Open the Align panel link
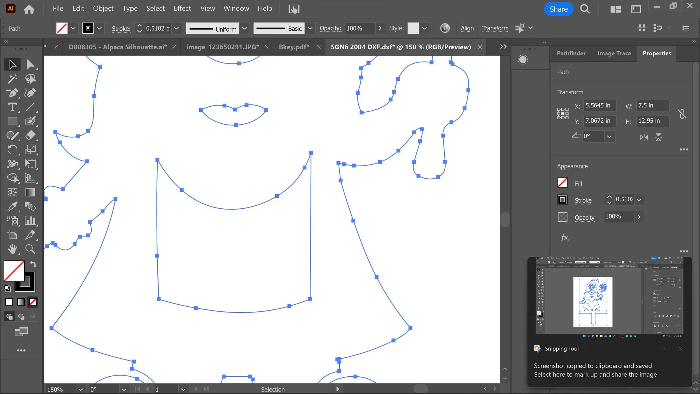700x394 pixels. click(467, 28)
